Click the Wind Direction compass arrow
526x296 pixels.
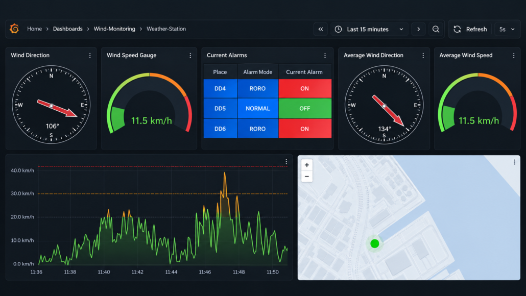[x=57, y=108]
